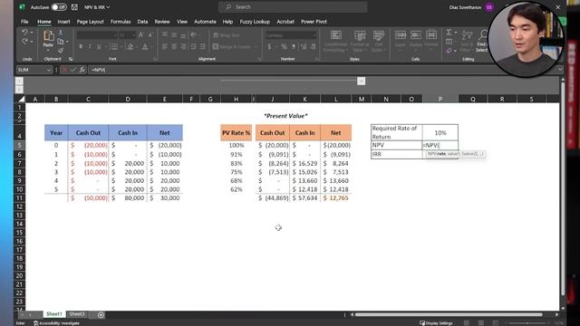Screen dimensions: 580x326
Task: Click the Search box in title bar
Action: point(293,7)
